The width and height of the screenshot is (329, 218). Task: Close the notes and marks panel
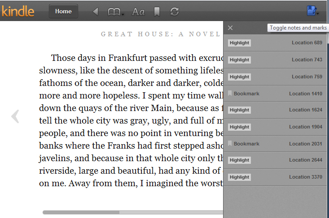(230, 28)
